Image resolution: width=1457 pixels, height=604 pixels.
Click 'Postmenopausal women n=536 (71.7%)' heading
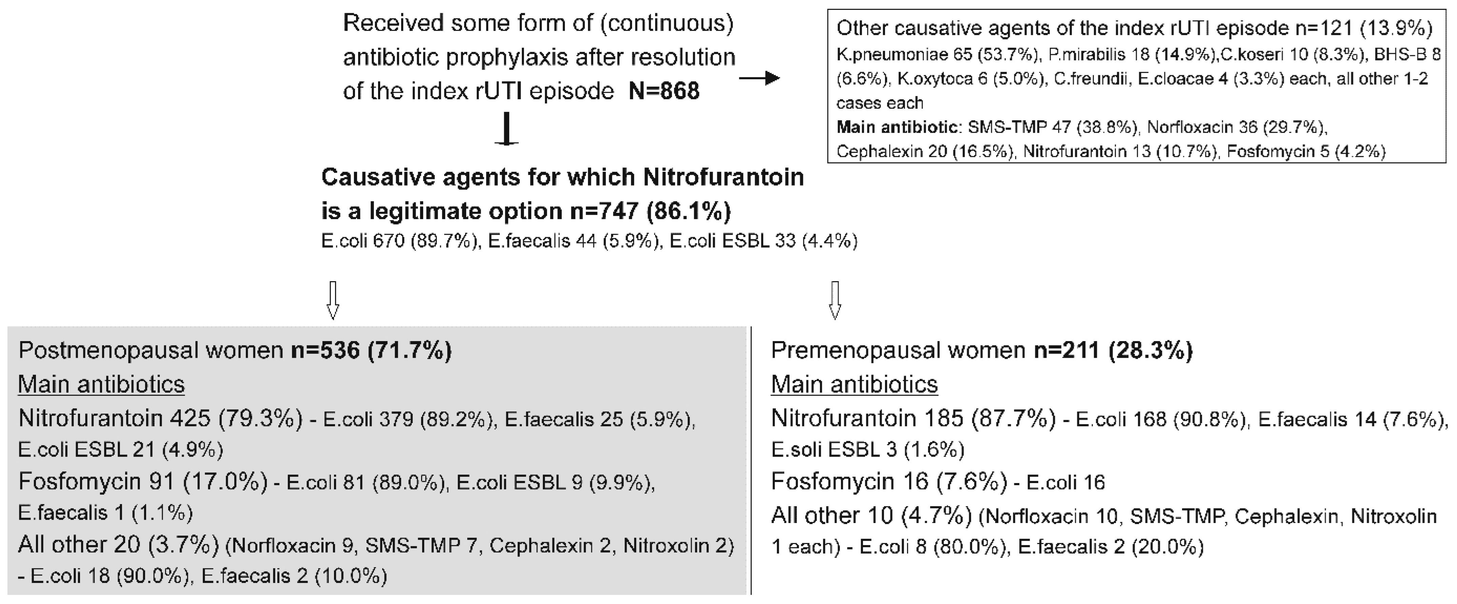point(235,350)
